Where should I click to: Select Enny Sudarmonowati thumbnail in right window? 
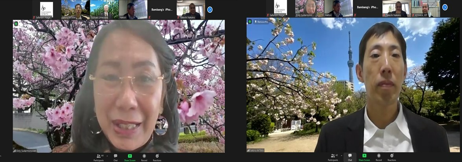point(309,9)
